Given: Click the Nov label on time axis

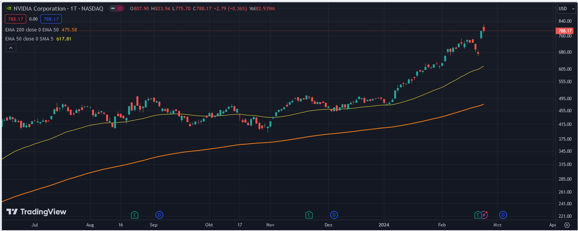Looking at the screenshot, I should tap(270, 225).
